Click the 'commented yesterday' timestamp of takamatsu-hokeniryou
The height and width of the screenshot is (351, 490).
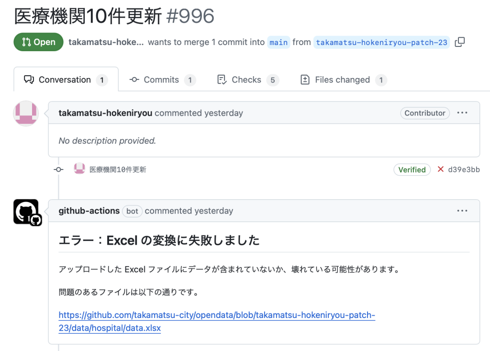pos(199,113)
